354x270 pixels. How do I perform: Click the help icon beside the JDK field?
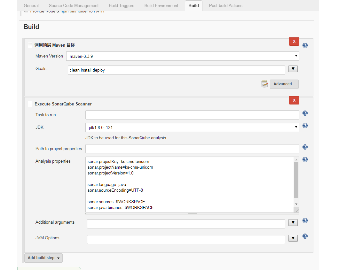pyautogui.click(x=305, y=126)
